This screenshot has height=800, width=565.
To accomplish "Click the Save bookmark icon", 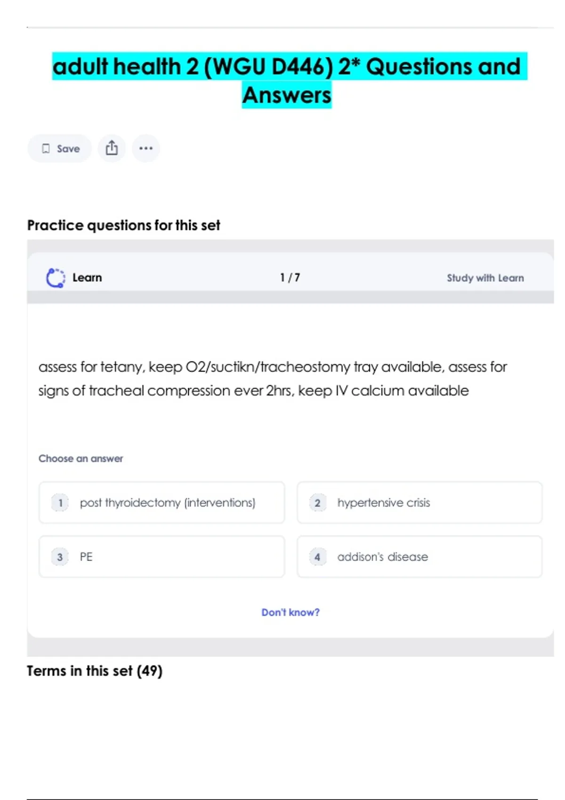I will click(x=46, y=149).
